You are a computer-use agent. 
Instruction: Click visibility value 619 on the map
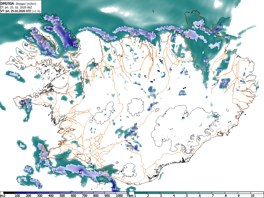tap(195, 27)
